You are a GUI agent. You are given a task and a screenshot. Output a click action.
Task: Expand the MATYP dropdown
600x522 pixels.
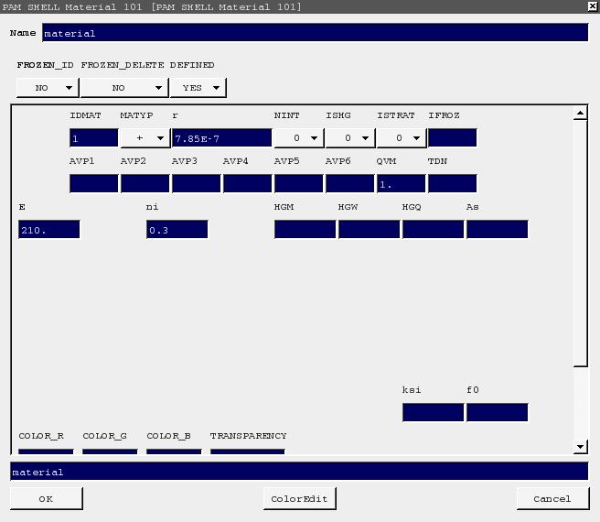point(145,138)
